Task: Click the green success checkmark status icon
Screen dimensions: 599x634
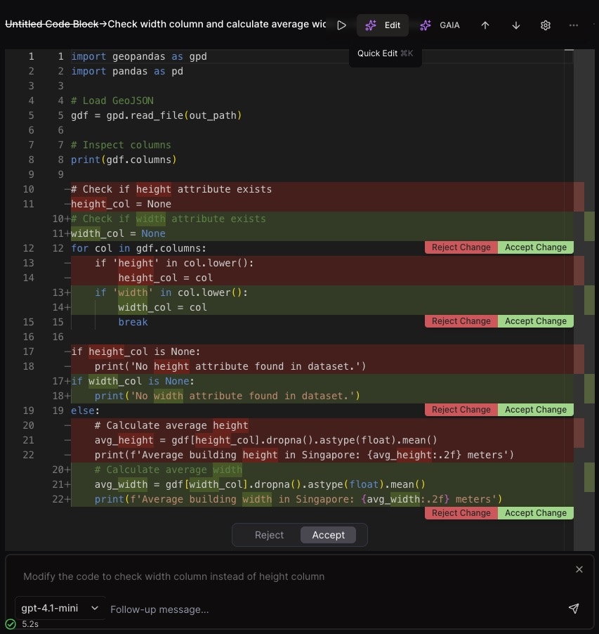Action: [x=11, y=624]
